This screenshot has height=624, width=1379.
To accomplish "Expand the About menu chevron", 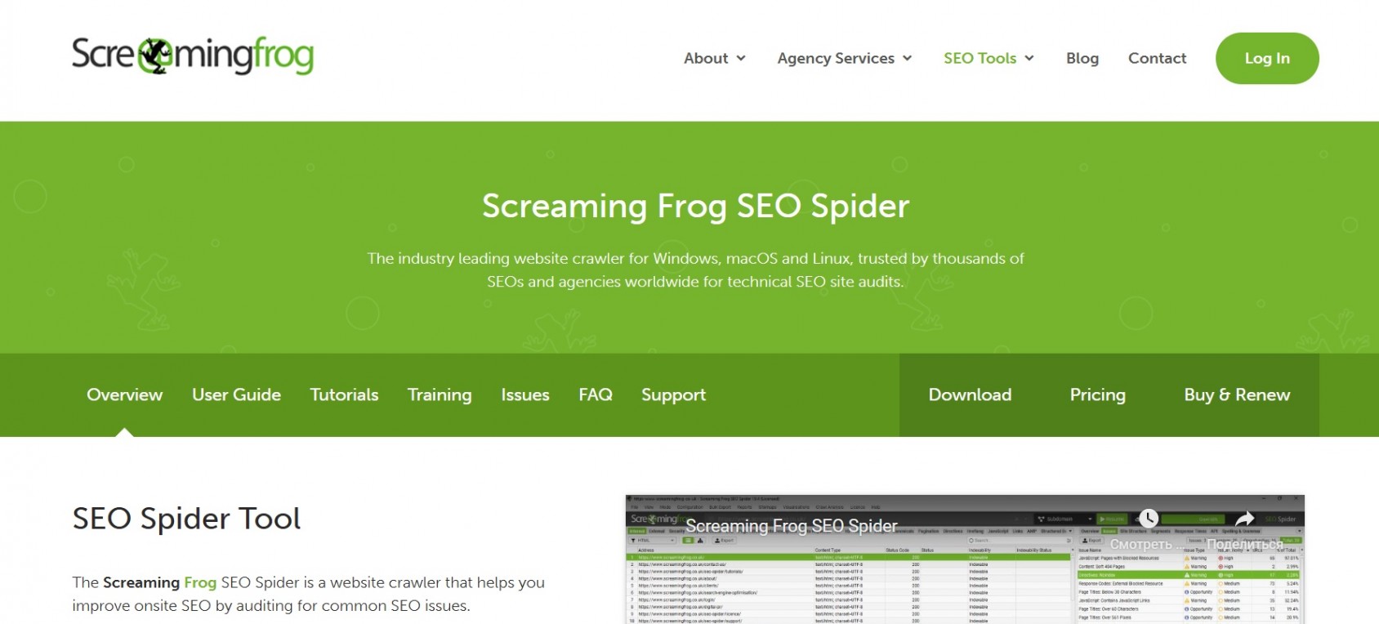I will 741,58.
